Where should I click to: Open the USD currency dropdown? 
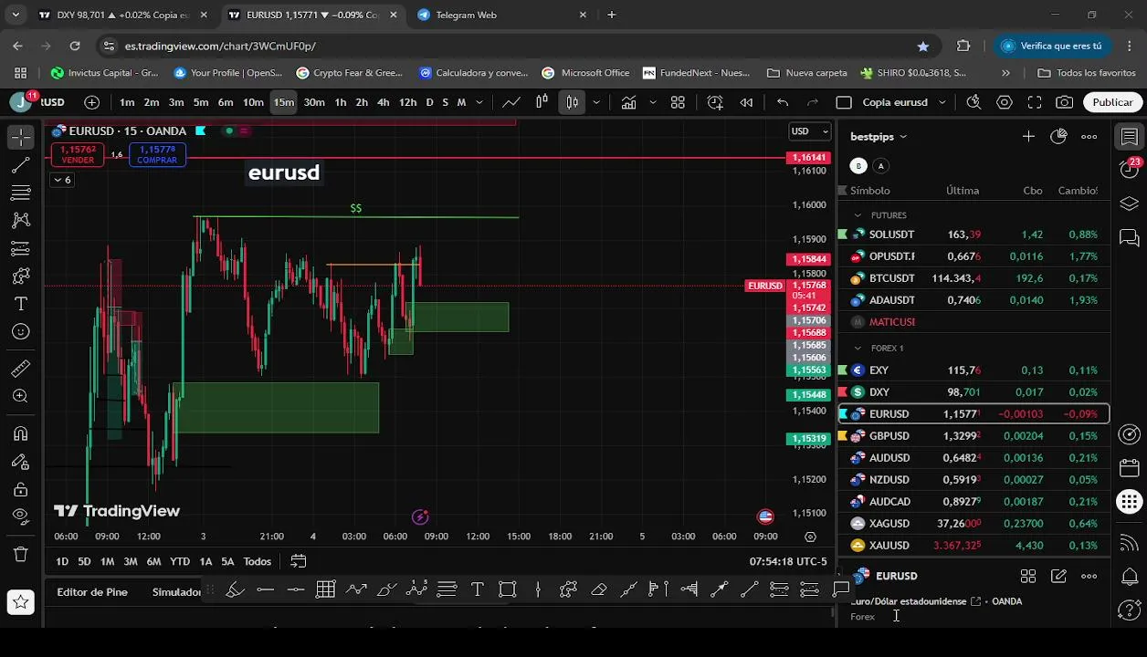[x=809, y=131]
